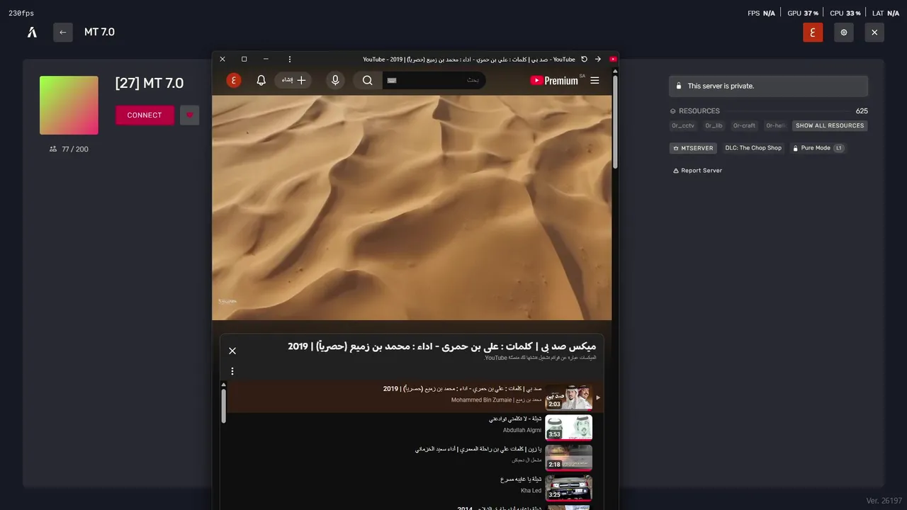Go back using the FiveM back arrow
This screenshot has height=510, width=907.
click(63, 32)
